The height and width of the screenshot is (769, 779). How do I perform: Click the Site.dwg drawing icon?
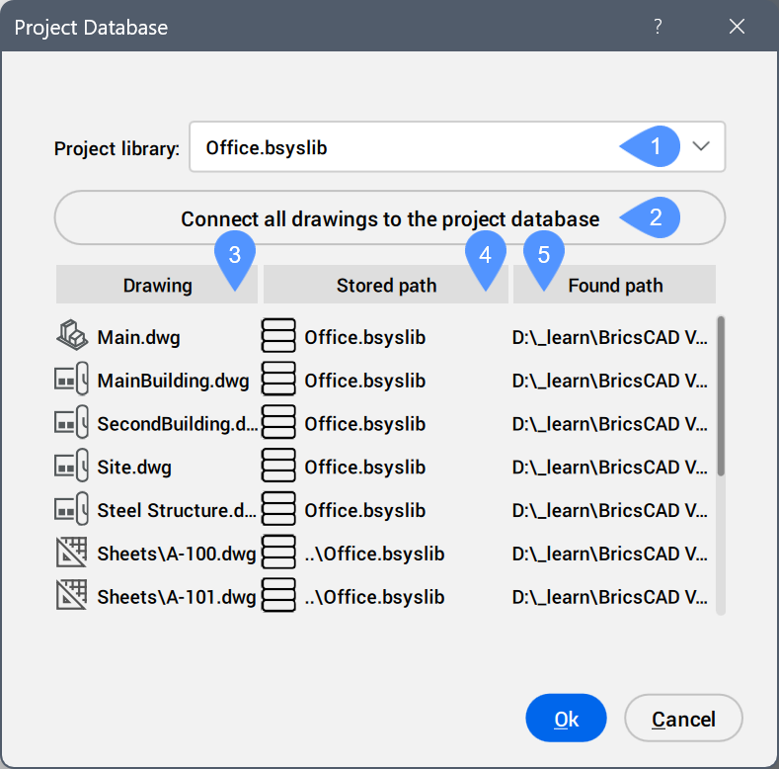click(x=73, y=468)
